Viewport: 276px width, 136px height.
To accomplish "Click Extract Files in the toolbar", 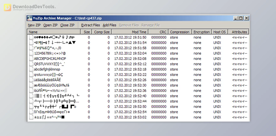I will (91, 25).
